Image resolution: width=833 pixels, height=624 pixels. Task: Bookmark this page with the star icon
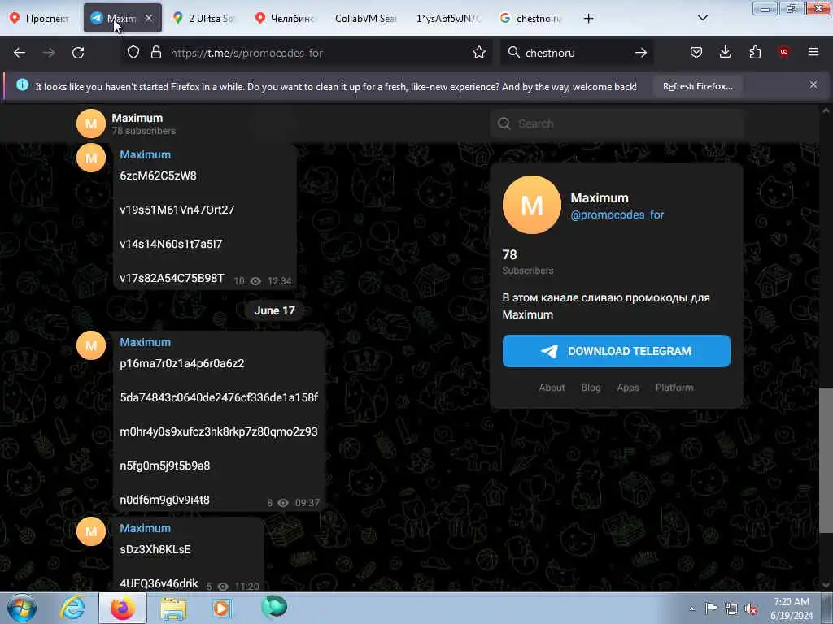[x=479, y=53]
